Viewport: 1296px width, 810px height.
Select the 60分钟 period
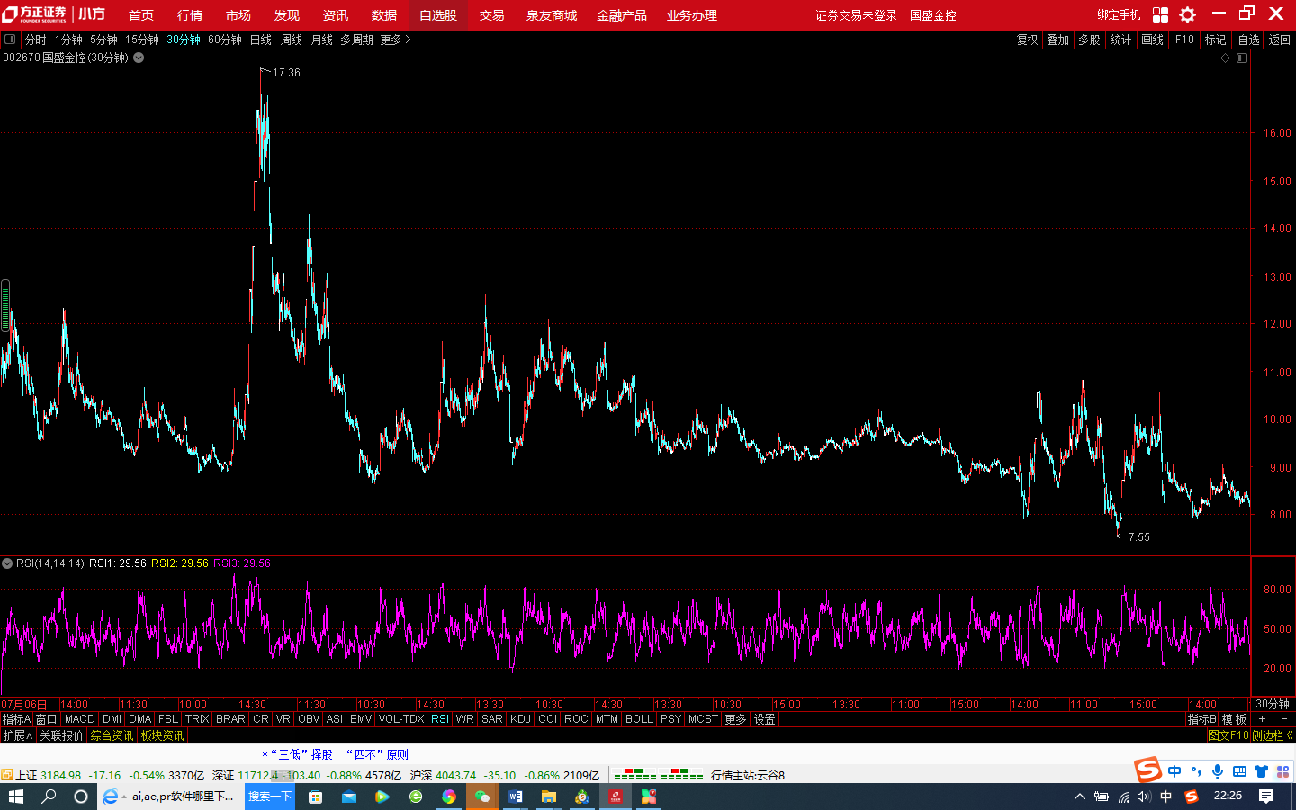[225, 40]
